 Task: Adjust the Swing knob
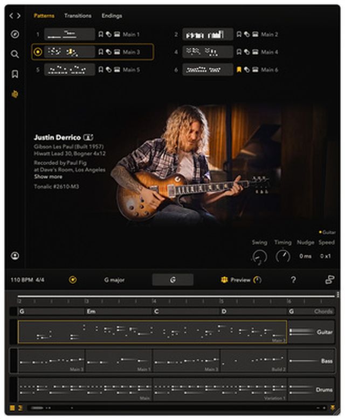click(x=259, y=256)
